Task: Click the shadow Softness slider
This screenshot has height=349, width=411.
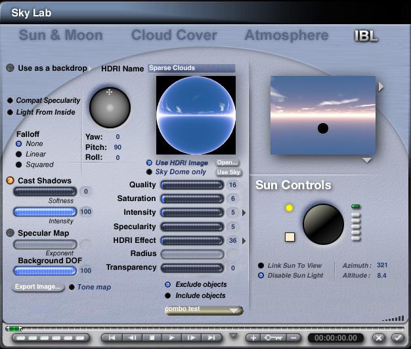Action: click(45, 191)
